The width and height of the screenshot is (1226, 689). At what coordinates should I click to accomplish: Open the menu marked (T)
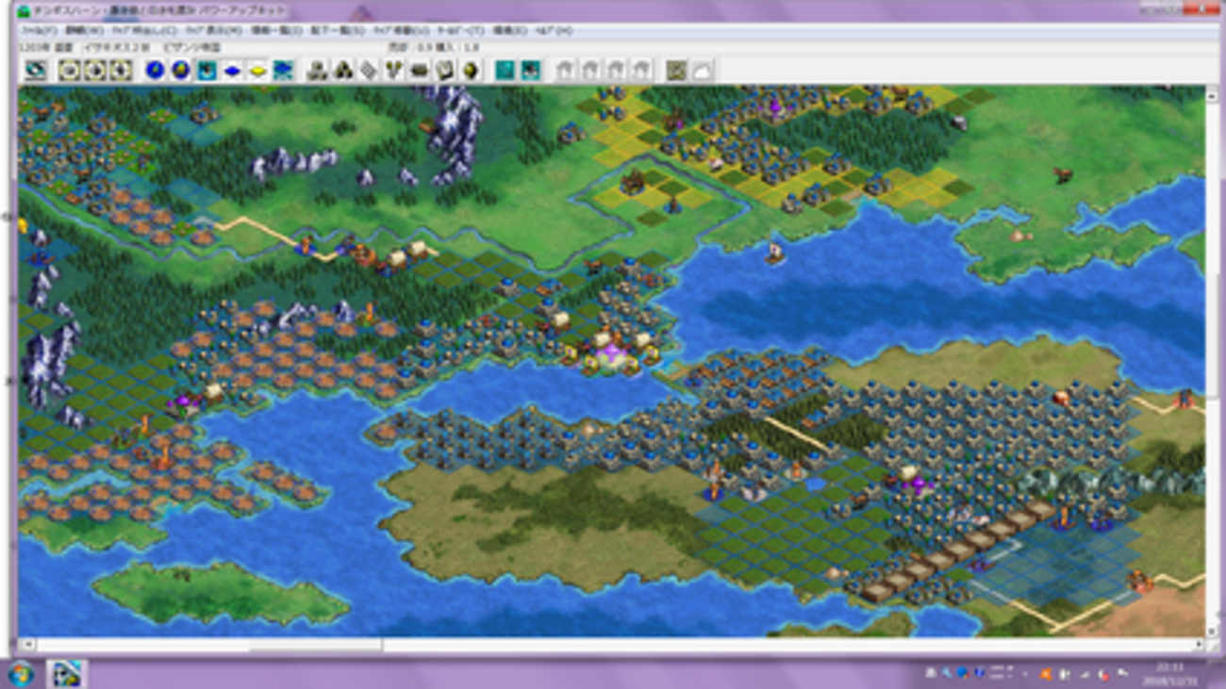coord(460,31)
